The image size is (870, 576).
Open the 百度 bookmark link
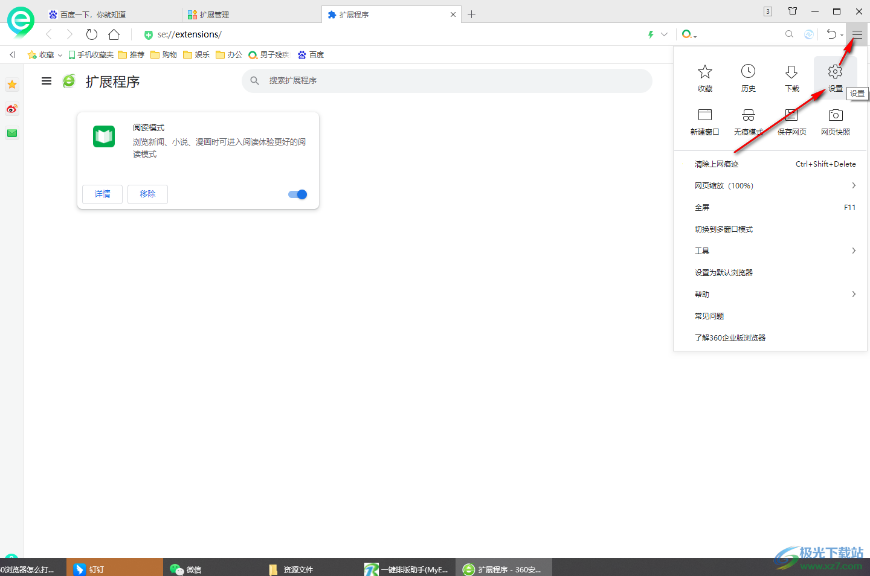[311, 55]
